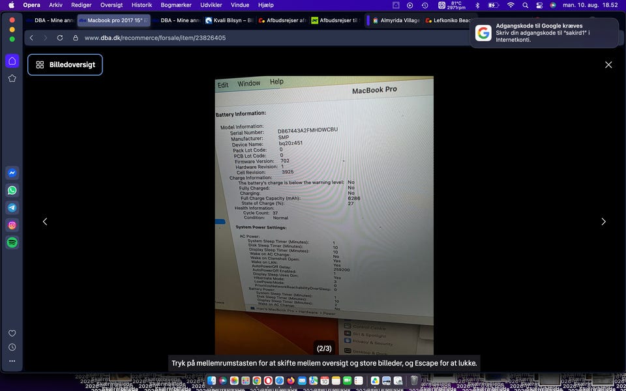Open the Apple menu
This screenshot has width=626, height=391.
[x=11, y=5]
